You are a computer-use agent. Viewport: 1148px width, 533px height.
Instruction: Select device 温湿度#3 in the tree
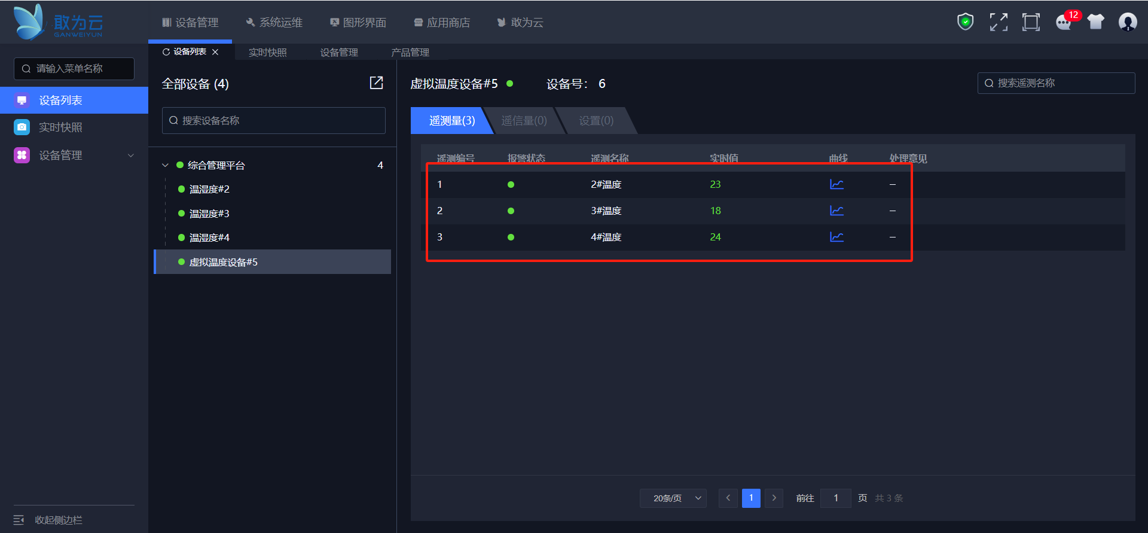click(x=209, y=214)
